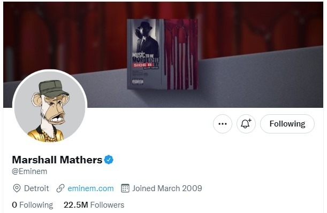This screenshot has width=327, height=213.
Task: Click the calendar icon beside Joined date
Action: click(125, 188)
